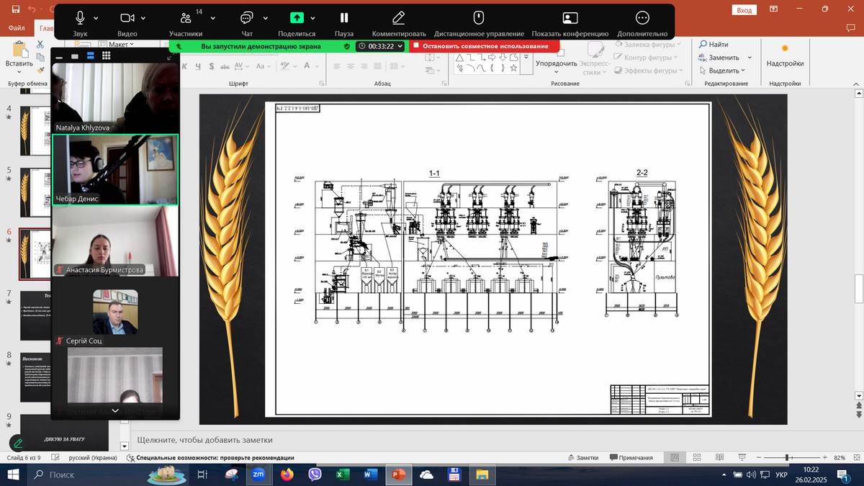Switch to Normal view in status bar

pos(675,457)
